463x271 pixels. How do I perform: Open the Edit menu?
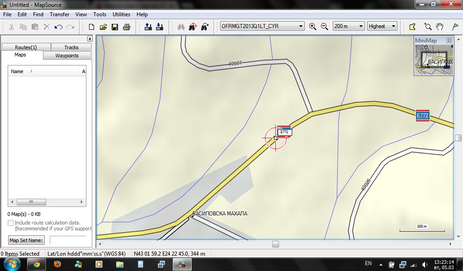[x=22, y=14]
